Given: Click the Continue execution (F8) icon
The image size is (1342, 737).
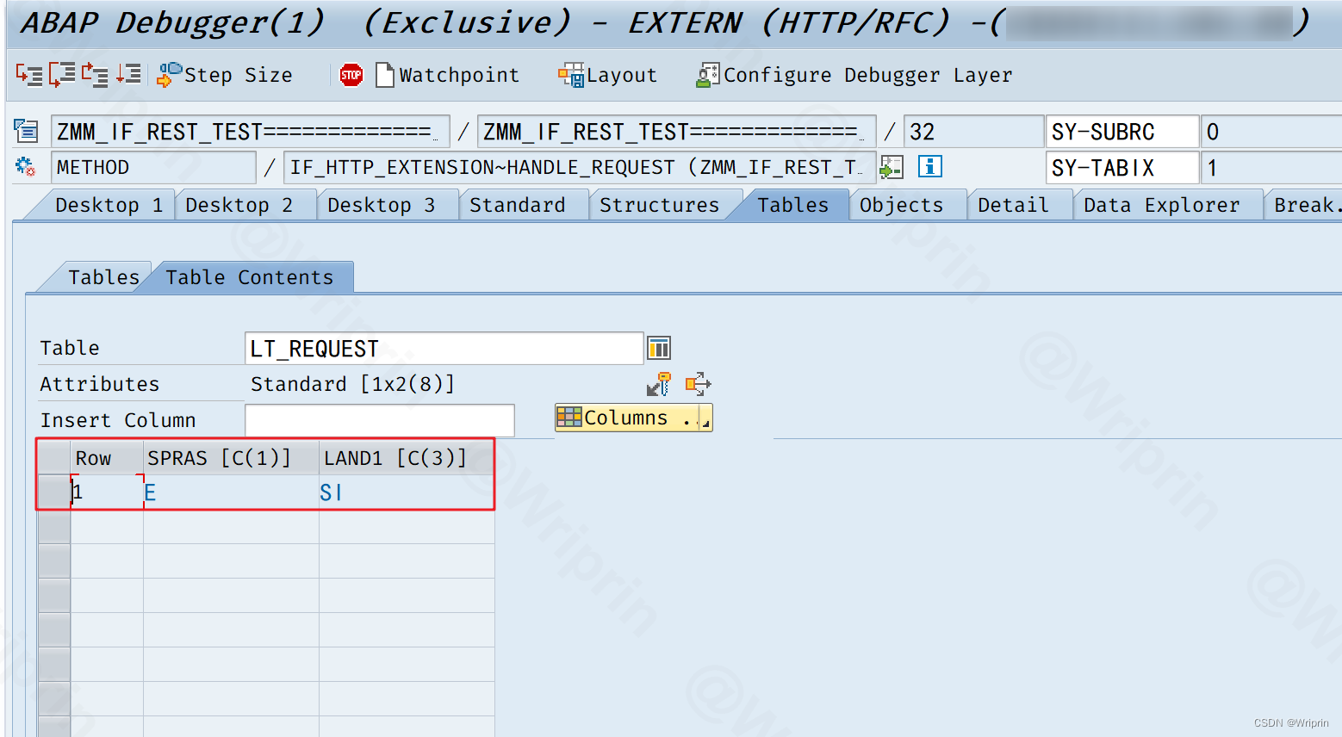Looking at the screenshot, I should pyautogui.click(x=127, y=75).
